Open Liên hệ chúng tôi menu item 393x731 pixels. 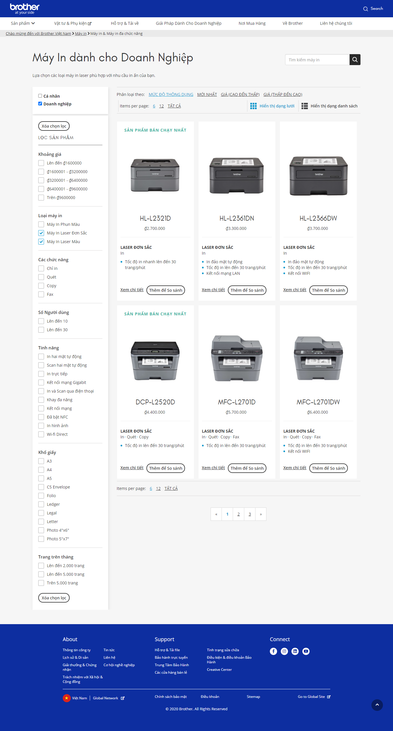click(x=336, y=23)
